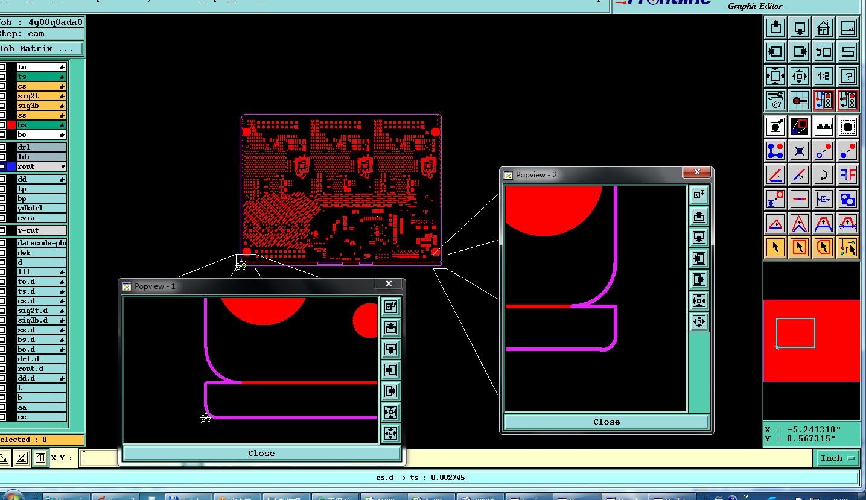Viewport: 866px width, 500px height.
Task: Open the Inch units dropdown
Action: pos(836,458)
